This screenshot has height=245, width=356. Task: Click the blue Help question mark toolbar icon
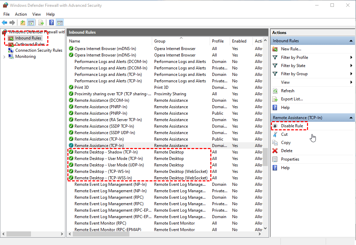click(51, 23)
